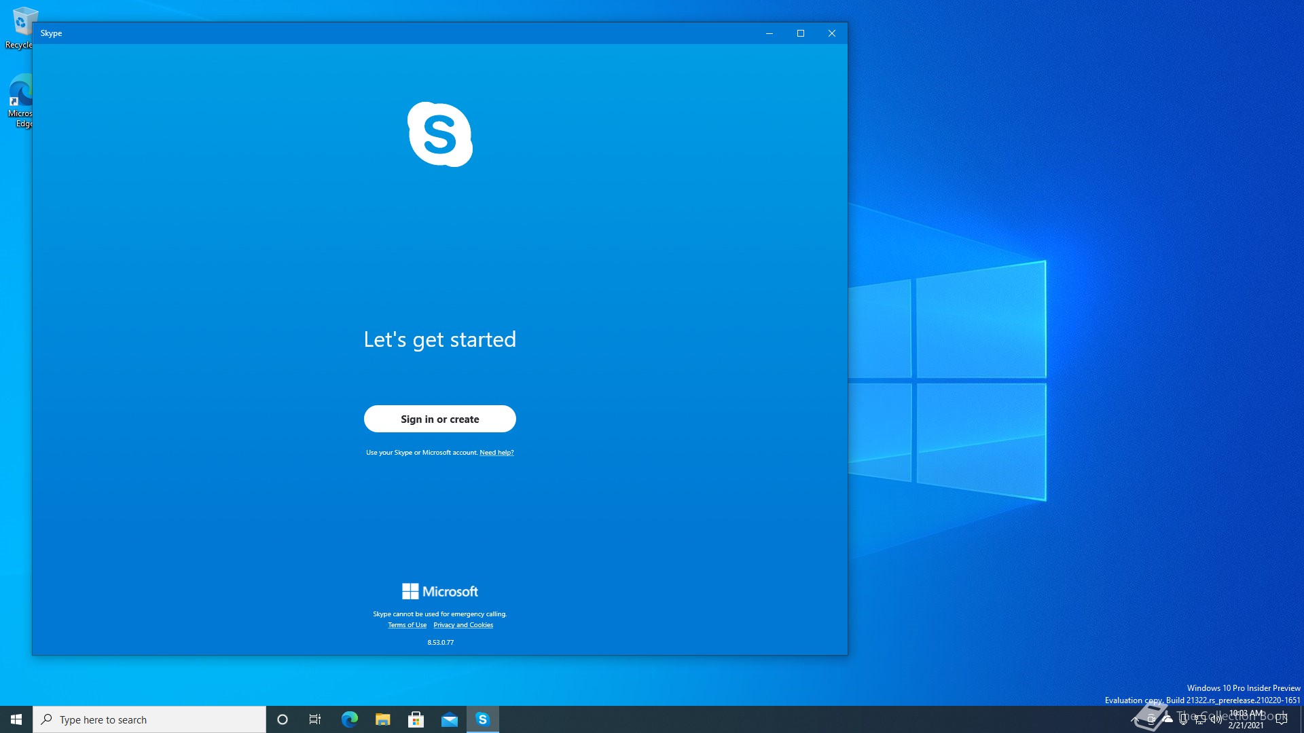Screen dimensions: 1304x733
Task: Open the volume speaker tray icon
Action: tap(1216, 719)
